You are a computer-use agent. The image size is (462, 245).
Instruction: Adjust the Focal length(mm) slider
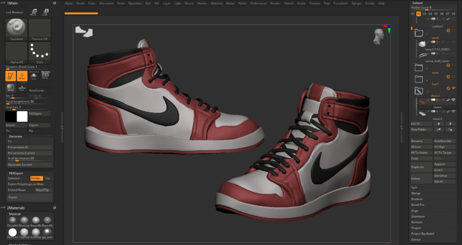[28, 102]
